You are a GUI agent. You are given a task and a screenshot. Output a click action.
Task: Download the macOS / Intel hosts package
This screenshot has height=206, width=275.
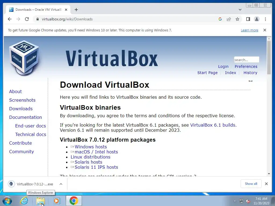click(x=96, y=152)
